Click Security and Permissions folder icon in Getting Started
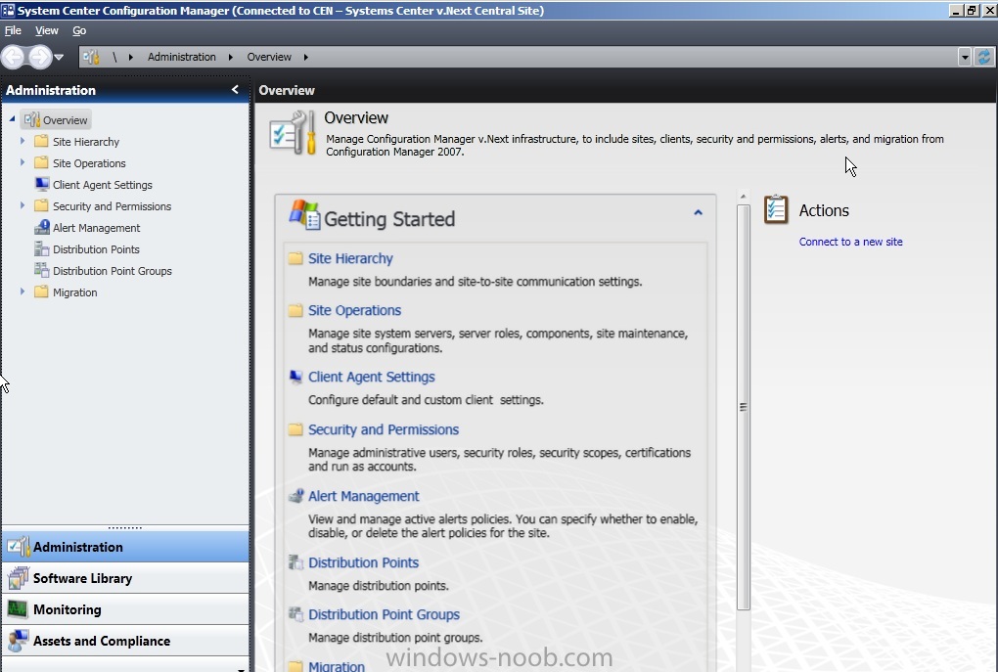This screenshot has height=672, width=998. tap(295, 429)
